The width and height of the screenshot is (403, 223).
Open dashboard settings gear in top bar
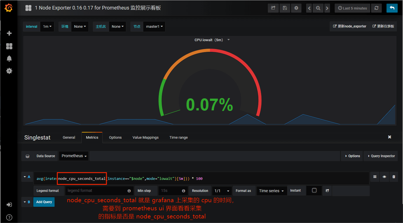pos(296,8)
